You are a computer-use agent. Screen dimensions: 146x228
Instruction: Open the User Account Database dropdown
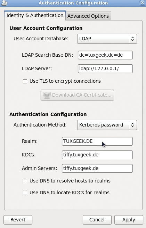pos(107,39)
